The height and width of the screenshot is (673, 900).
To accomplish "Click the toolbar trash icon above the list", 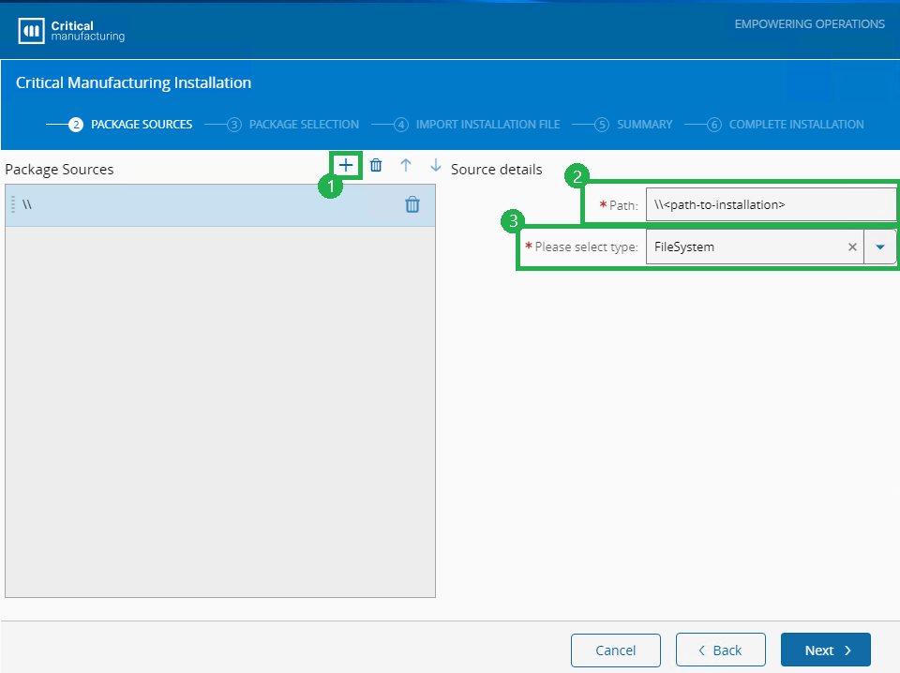I will 376,166.
